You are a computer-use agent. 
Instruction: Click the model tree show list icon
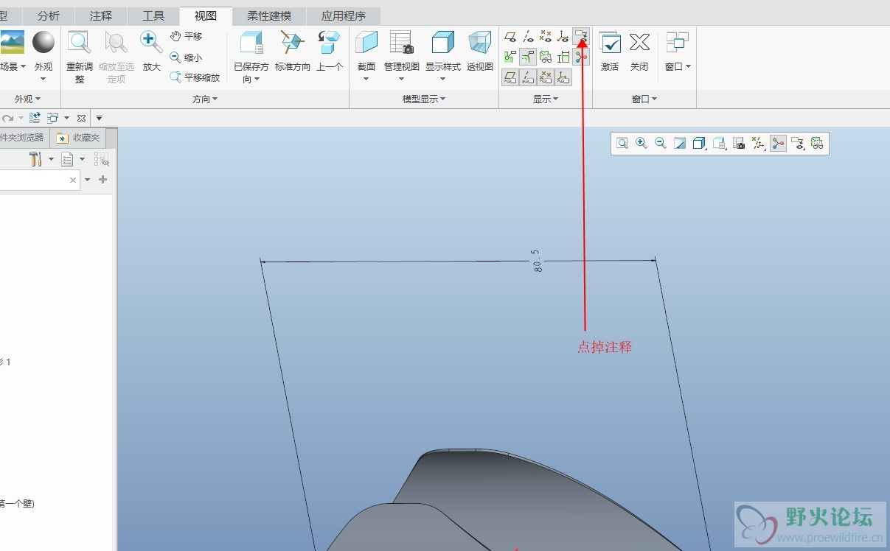(x=67, y=159)
